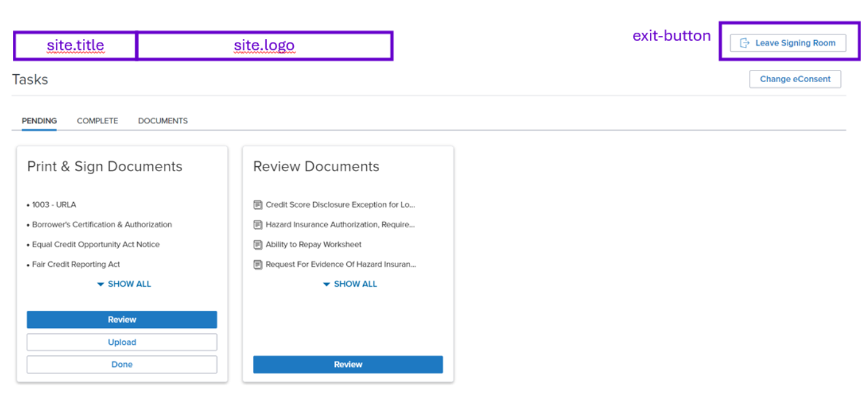Click document icon beside Hazard Insurance Authorization
The height and width of the screenshot is (414, 864).
pyautogui.click(x=257, y=224)
